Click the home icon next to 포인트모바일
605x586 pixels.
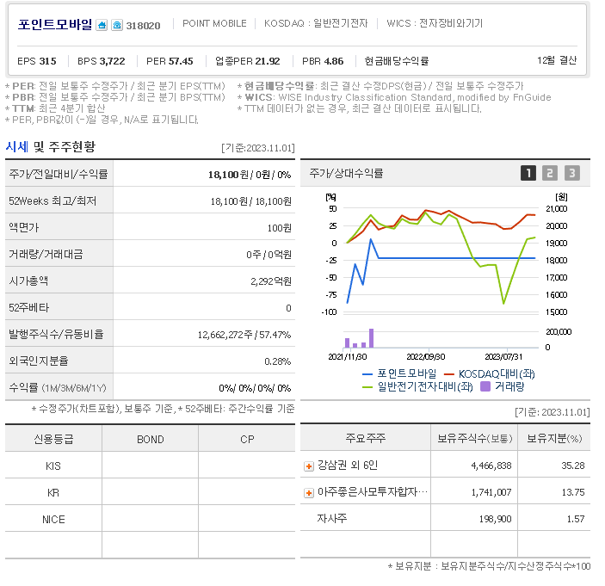pos(102,25)
